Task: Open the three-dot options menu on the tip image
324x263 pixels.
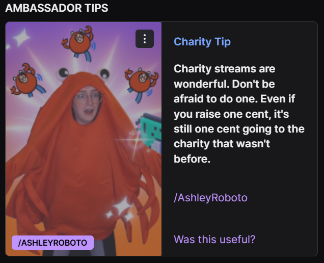Action: pos(145,39)
